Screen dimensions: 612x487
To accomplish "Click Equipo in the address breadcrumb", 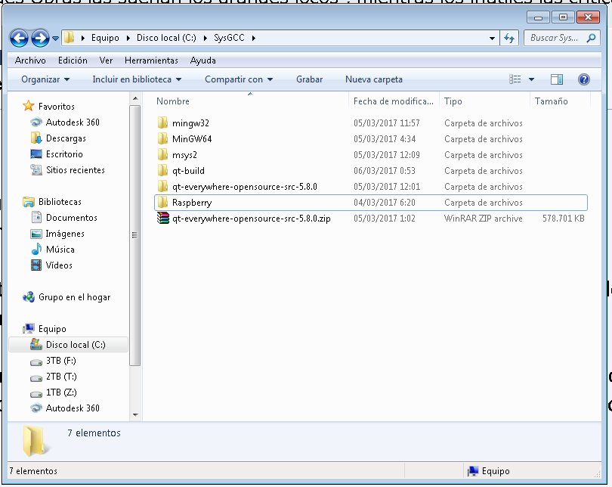I will pyautogui.click(x=105, y=38).
